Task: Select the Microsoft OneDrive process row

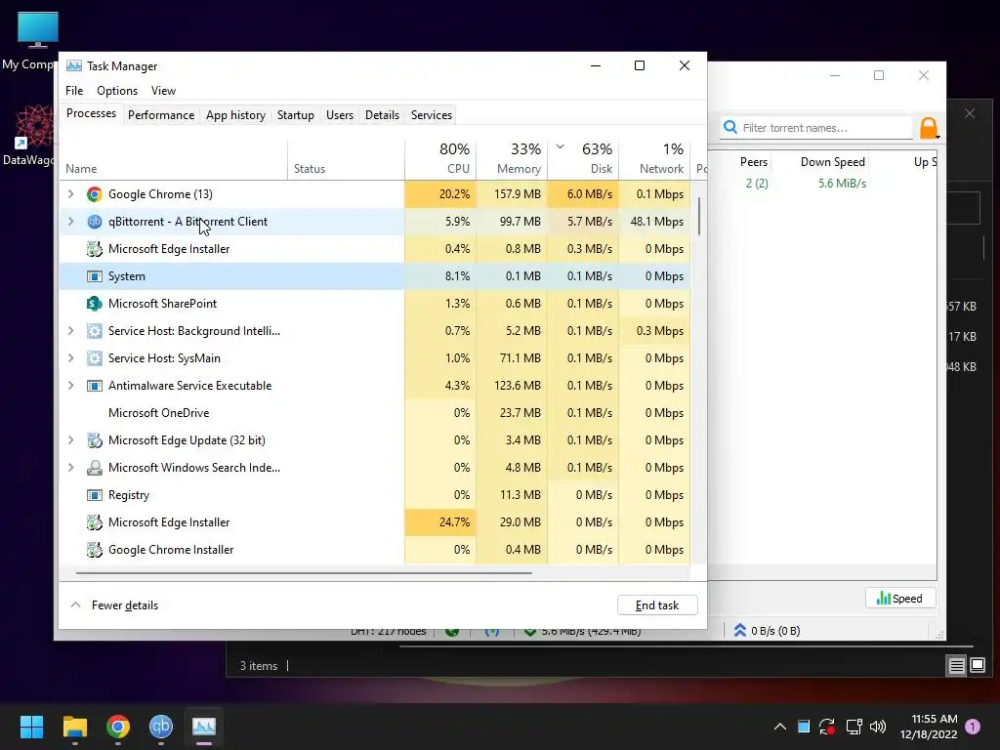Action: [x=374, y=413]
